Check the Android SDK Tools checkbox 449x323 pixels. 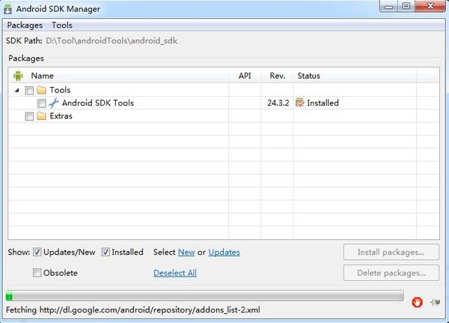point(41,103)
